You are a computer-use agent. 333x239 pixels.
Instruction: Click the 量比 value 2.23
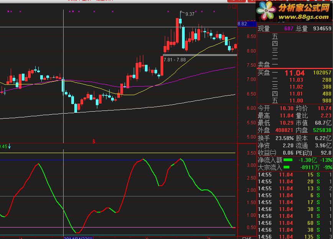pos(326,115)
